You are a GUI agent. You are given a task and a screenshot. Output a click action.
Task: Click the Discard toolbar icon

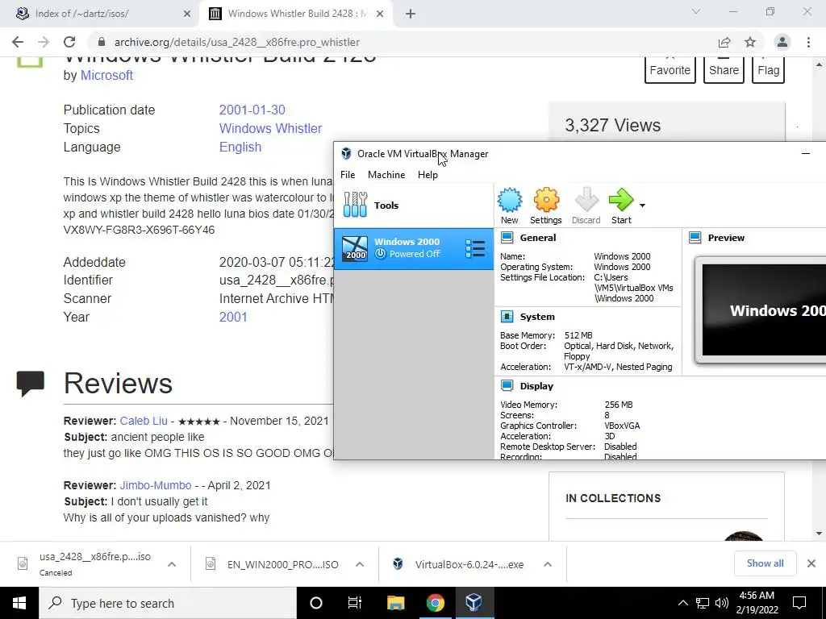(586, 206)
